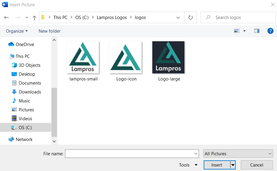Click the folder icon in address bar
The width and height of the screenshot is (277, 171).
(x=43, y=17)
